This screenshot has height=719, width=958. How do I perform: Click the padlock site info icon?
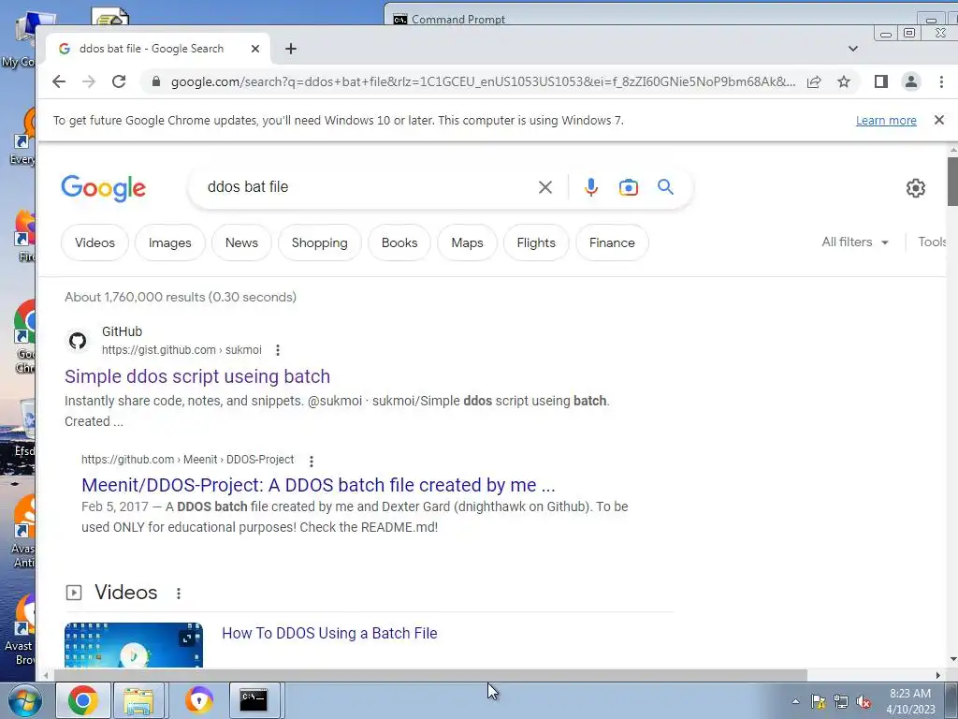(x=156, y=81)
